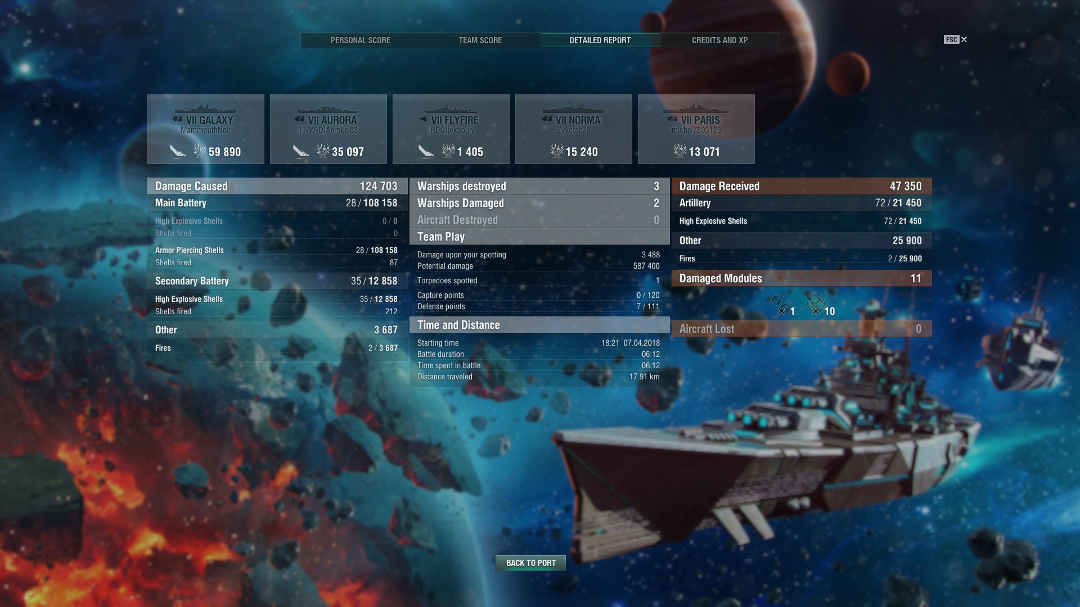1080x607 pixels.
Task: Click the damage icon on Norma card
Action: 557,151
